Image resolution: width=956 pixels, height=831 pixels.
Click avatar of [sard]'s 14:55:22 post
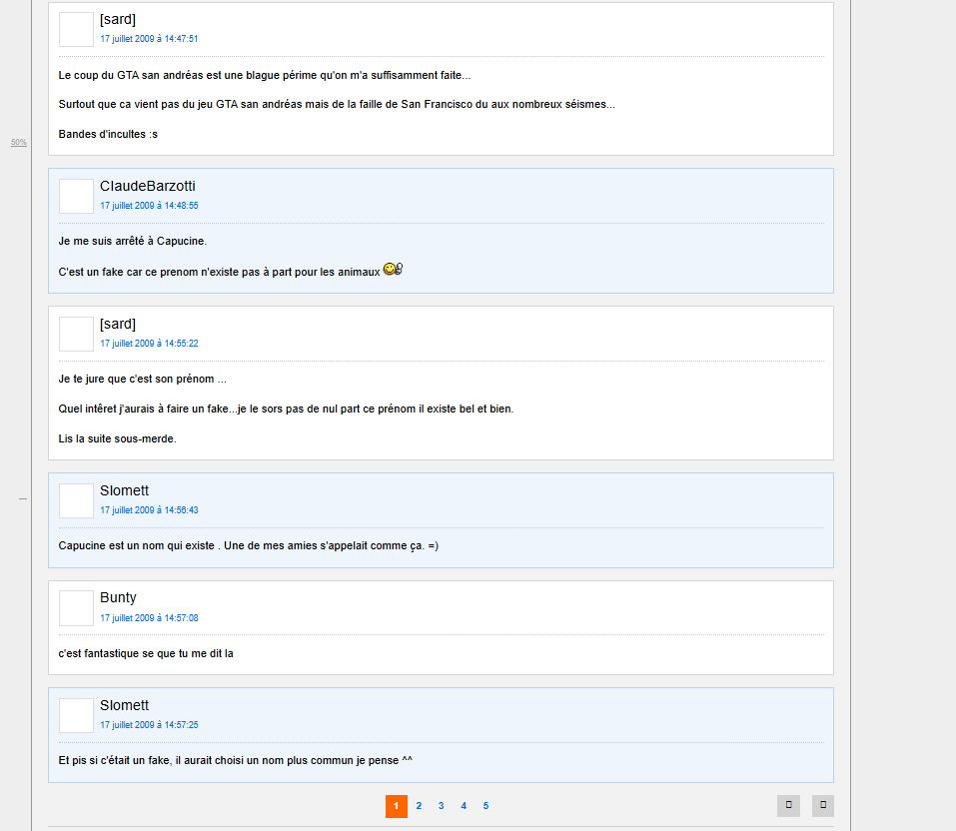[x=76, y=335]
